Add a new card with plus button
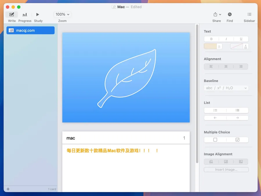 (8, 189)
